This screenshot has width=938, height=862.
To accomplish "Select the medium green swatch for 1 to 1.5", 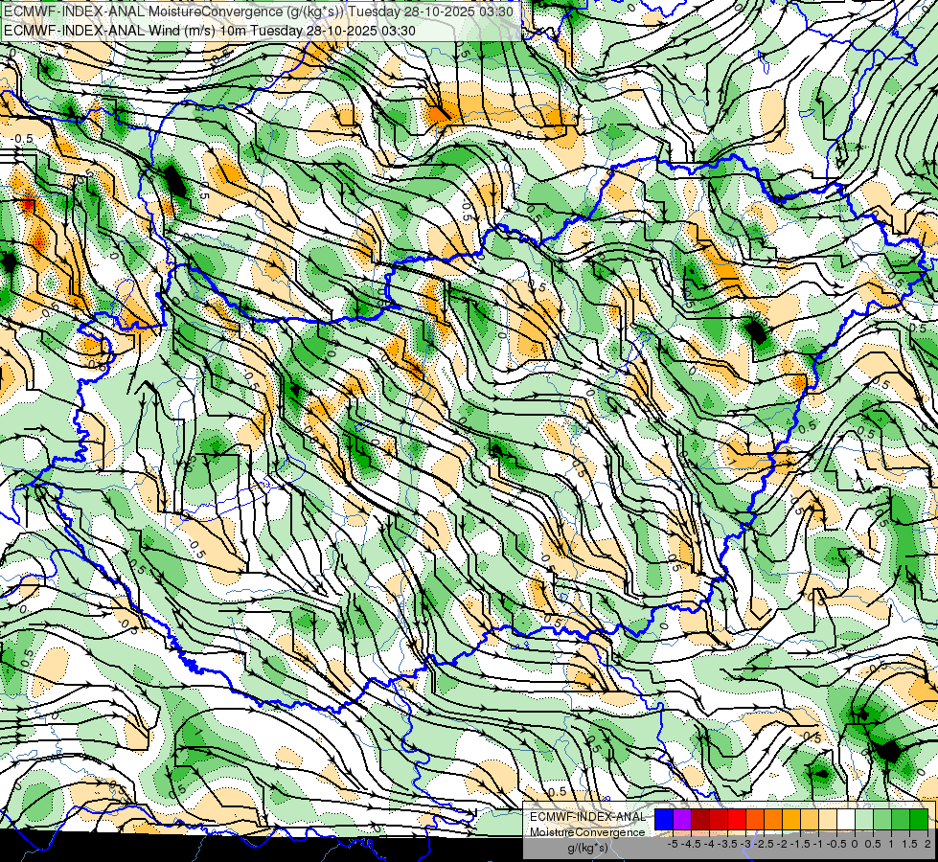I will point(901,820).
